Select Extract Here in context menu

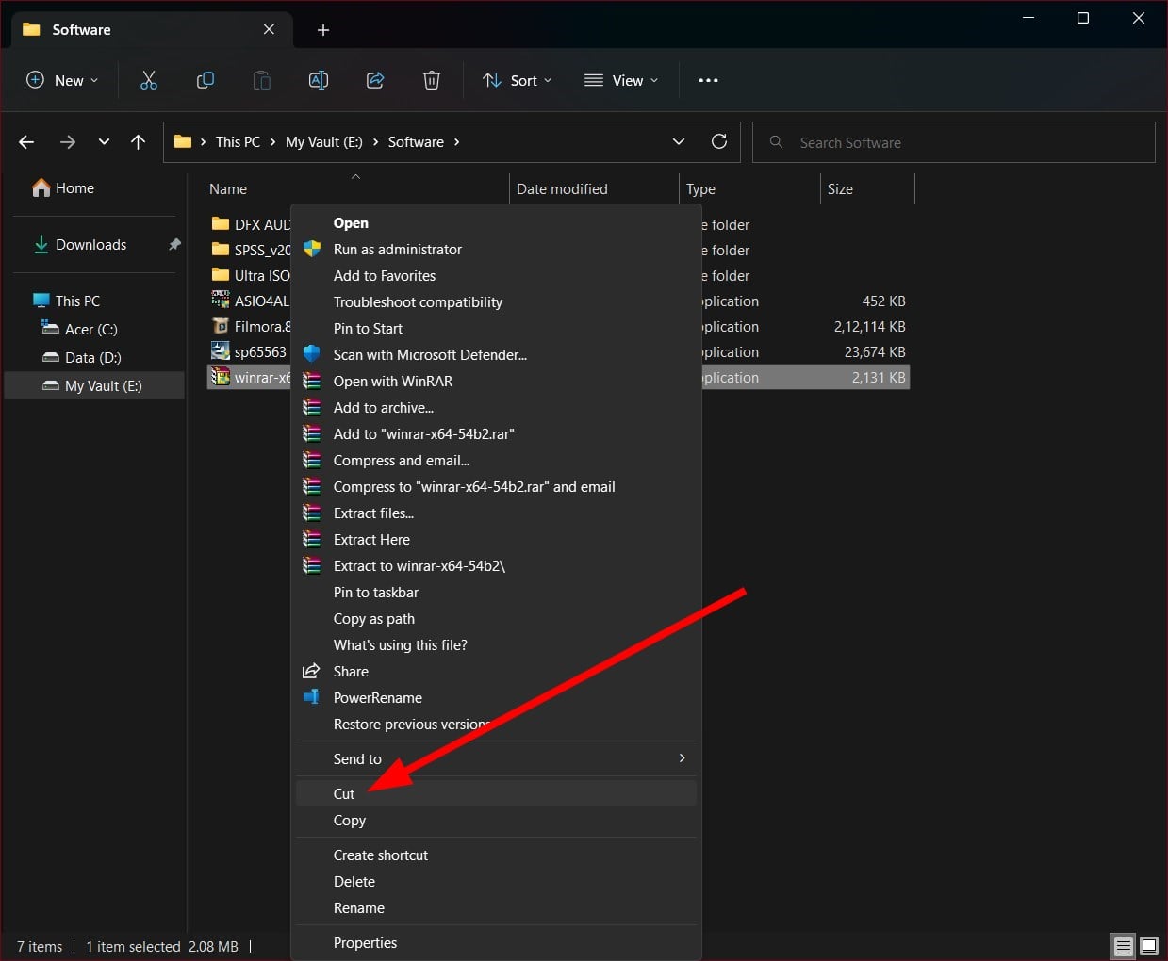[x=371, y=540]
